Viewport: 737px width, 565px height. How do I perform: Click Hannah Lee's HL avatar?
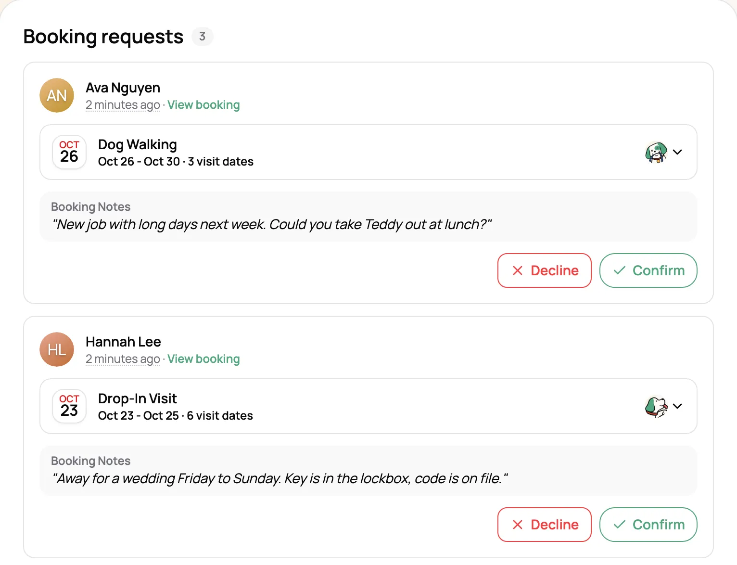point(57,349)
